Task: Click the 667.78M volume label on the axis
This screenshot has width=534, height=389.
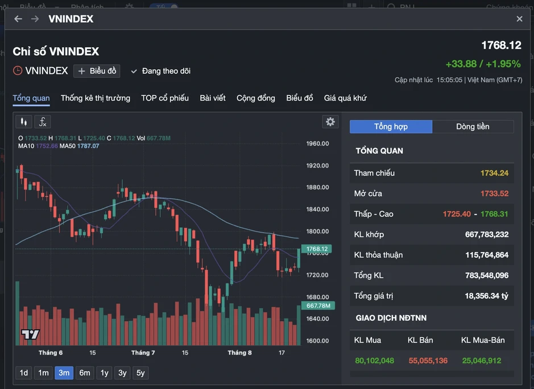Action: tap(318, 306)
